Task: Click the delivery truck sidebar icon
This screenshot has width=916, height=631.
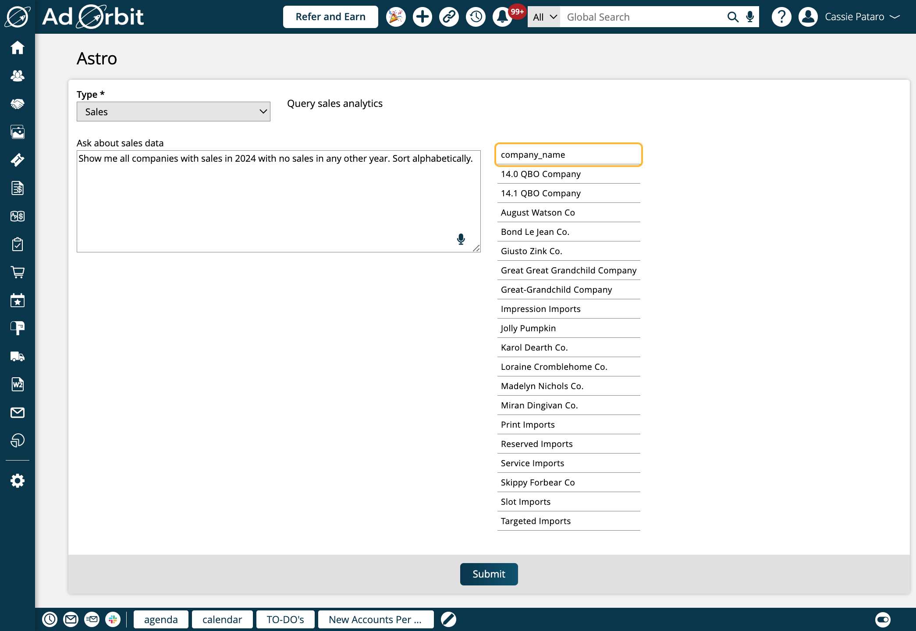Action: tap(18, 356)
